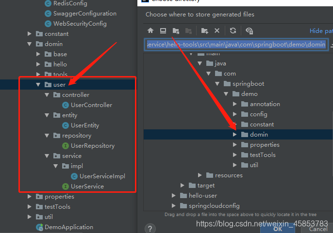Click Hide path link
The height and width of the screenshot is (233, 333).
pos(321,31)
